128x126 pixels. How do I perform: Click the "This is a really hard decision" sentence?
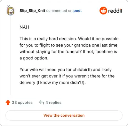pos(48,39)
